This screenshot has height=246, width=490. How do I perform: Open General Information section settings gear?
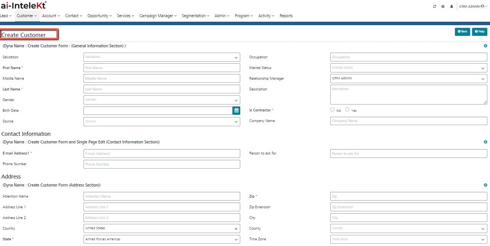(x=485, y=46)
